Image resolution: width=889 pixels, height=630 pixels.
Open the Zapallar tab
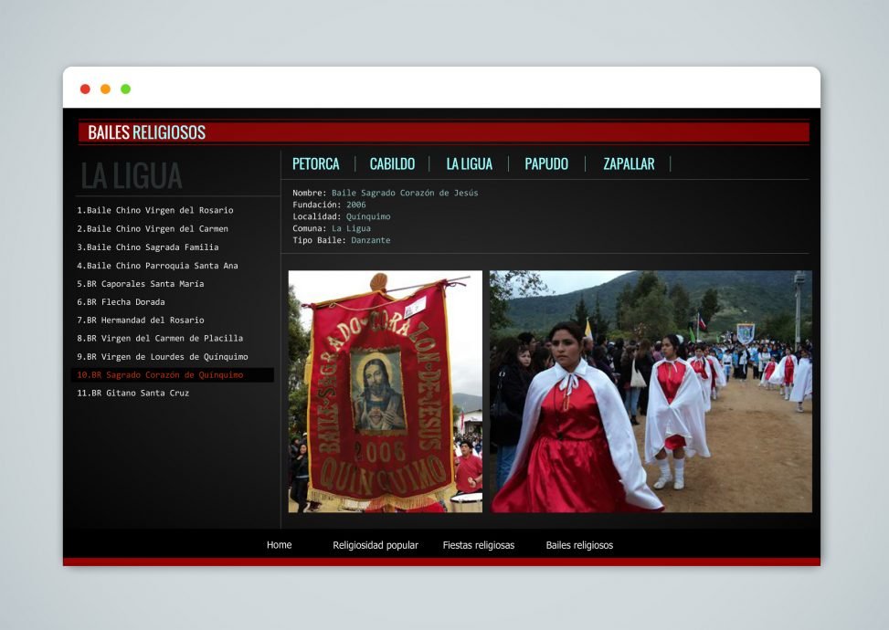tap(629, 164)
